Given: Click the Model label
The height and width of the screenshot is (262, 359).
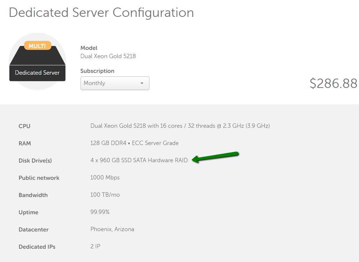Looking at the screenshot, I should [x=89, y=48].
